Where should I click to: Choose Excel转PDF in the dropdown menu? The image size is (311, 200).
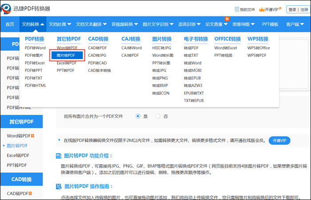coord(67,63)
